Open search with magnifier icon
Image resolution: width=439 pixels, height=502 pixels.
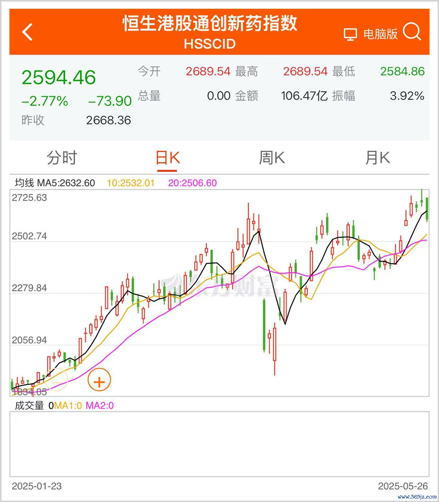tap(412, 32)
